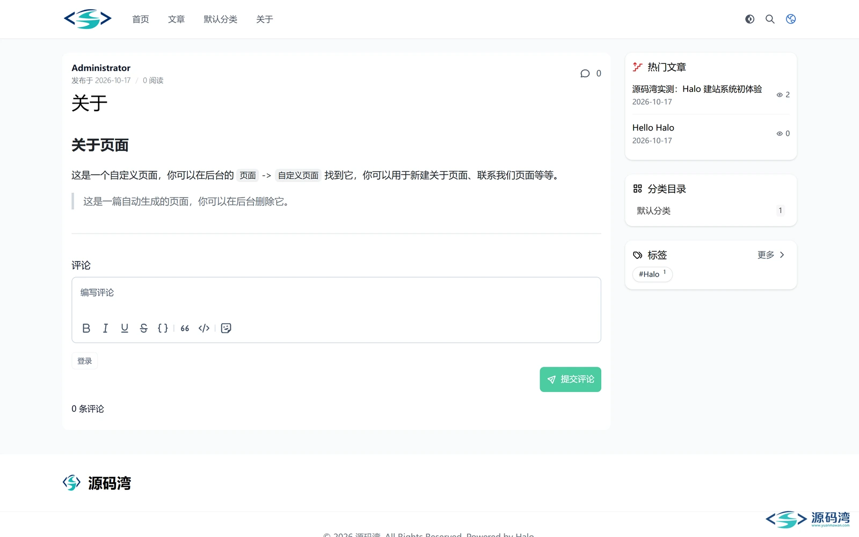Open the 文章 menu item
This screenshot has height=537, width=859.
[x=176, y=19]
